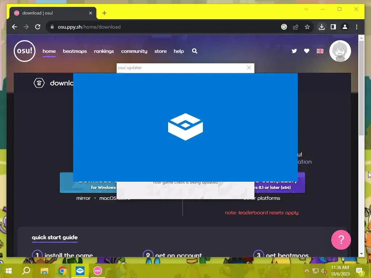The image size is (371, 278).
Task: Click the heart support icon
Action: click(x=307, y=51)
